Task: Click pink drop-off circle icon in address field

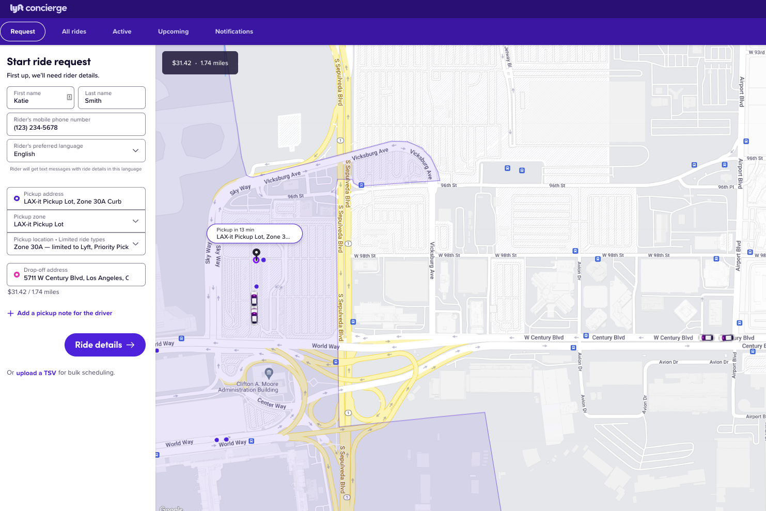Action: 17,274
